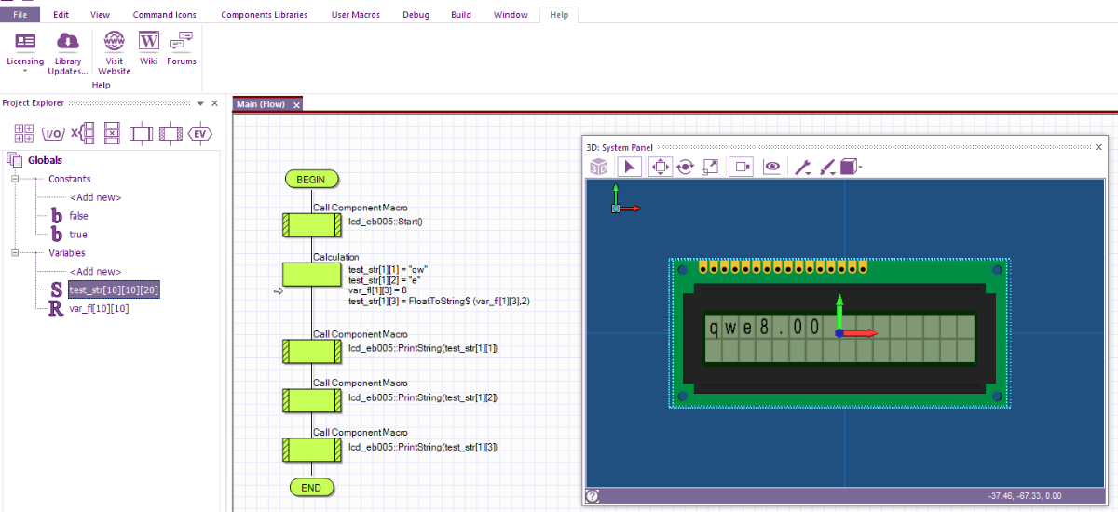Click the coordinates readout -37.46, -67.33, 0.00
Screen dimensions: 1118x512
(x=1025, y=496)
